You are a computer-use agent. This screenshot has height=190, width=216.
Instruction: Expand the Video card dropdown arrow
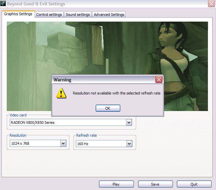coord(129,123)
